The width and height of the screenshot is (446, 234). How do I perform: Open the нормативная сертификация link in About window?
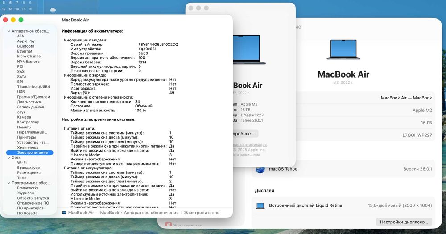(250, 145)
